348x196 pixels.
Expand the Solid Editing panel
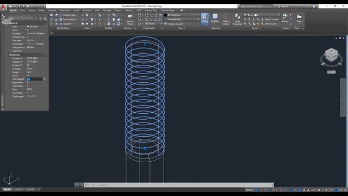(x=64, y=28)
